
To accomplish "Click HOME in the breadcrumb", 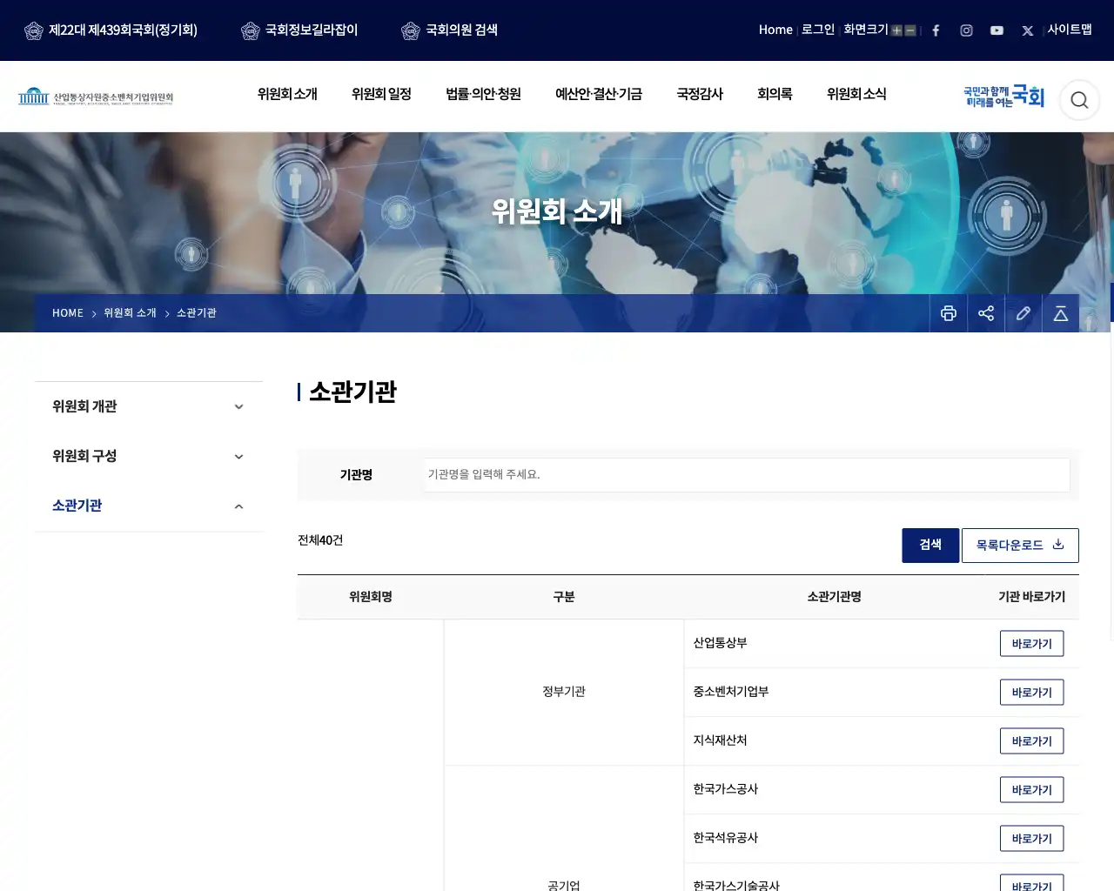I will coord(68,313).
